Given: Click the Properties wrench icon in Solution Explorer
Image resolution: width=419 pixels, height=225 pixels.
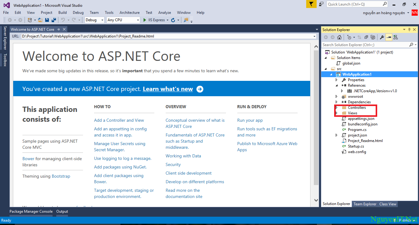Looking at the screenshot, I should (382, 37).
